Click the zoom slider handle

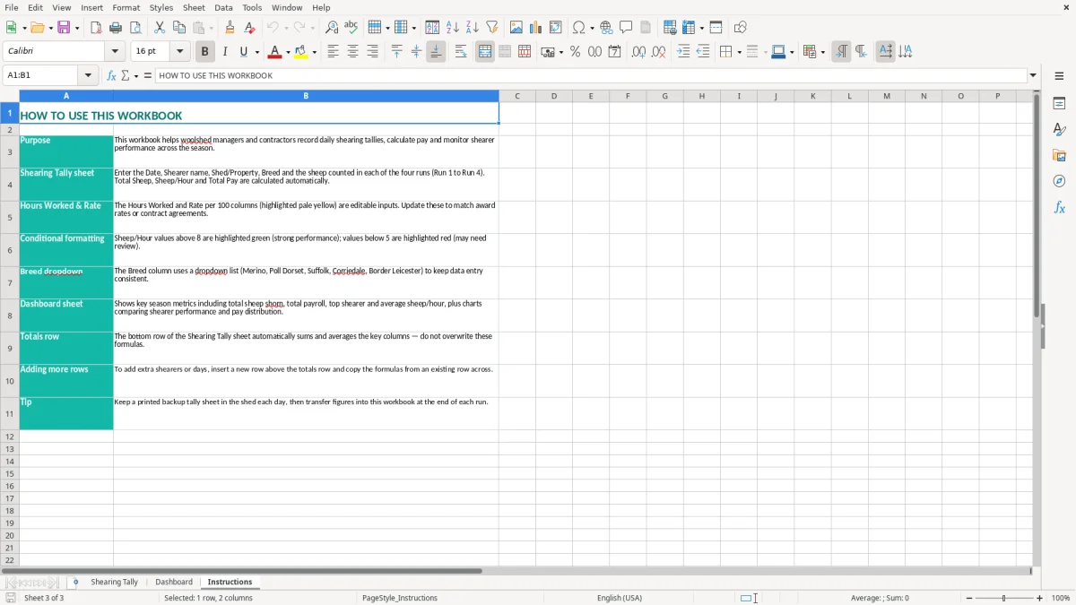coord(1004,598)
